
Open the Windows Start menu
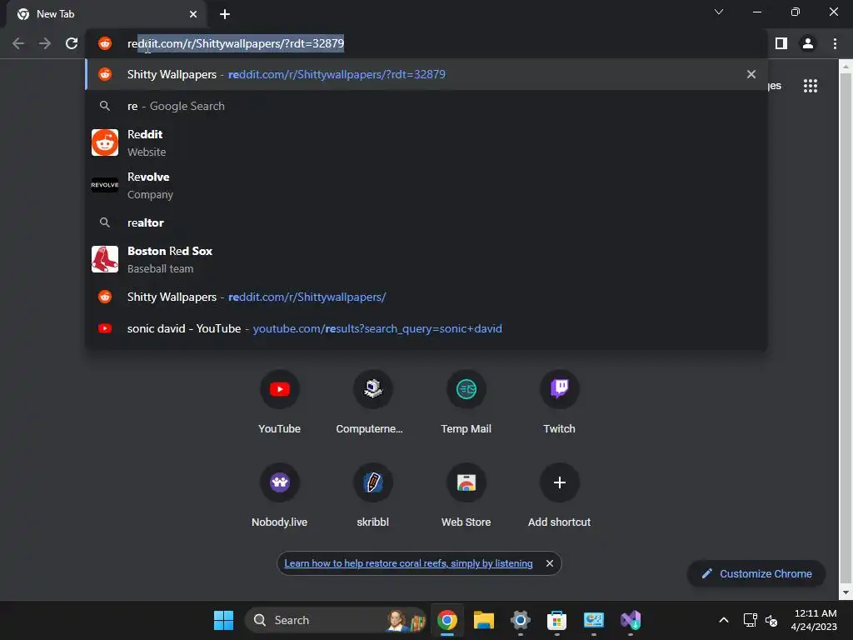click(x=223, y=620)
